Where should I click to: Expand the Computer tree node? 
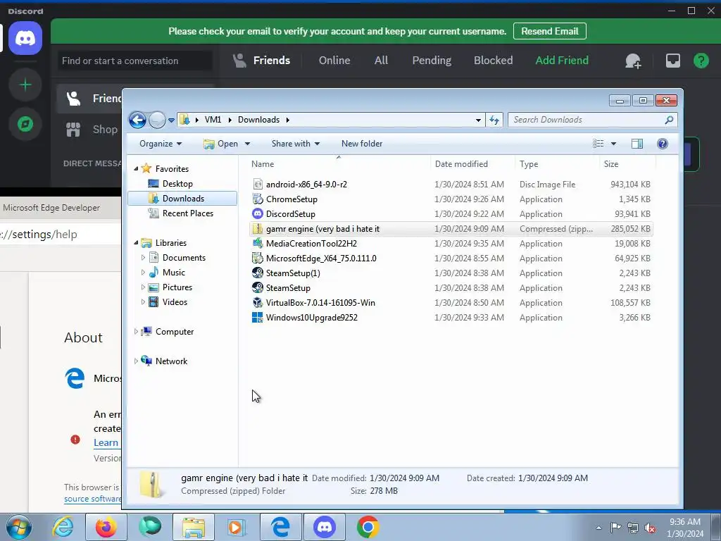click(136, 331)
